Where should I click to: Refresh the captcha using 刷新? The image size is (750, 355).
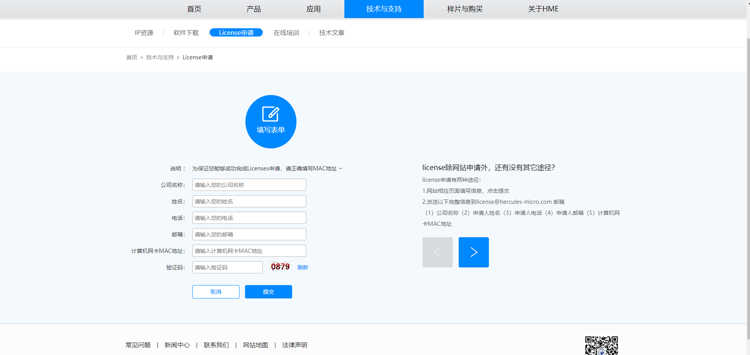pos(302,267)
